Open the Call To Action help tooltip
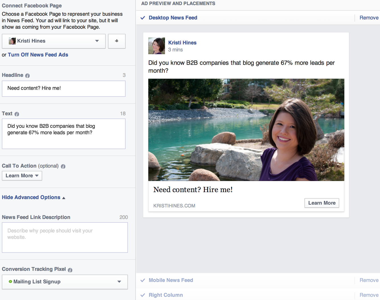Screen dimensions: 380x300 coord(63,166)
